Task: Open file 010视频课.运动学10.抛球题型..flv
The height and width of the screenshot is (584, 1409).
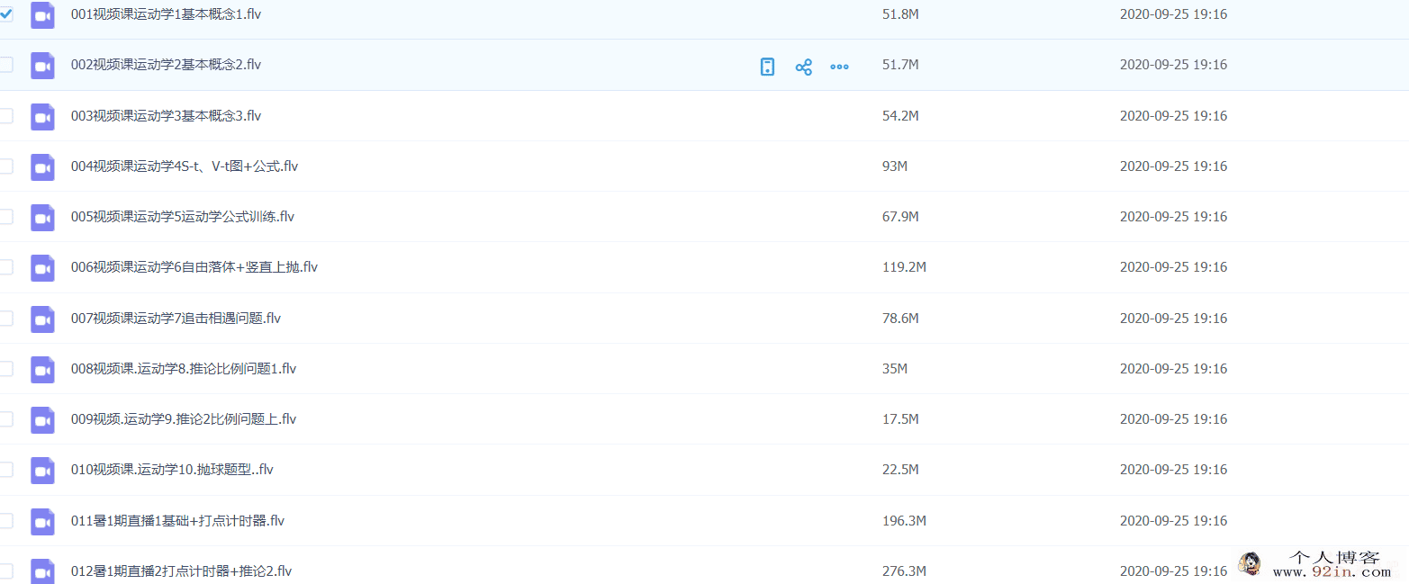Action: tap(172, 469)
